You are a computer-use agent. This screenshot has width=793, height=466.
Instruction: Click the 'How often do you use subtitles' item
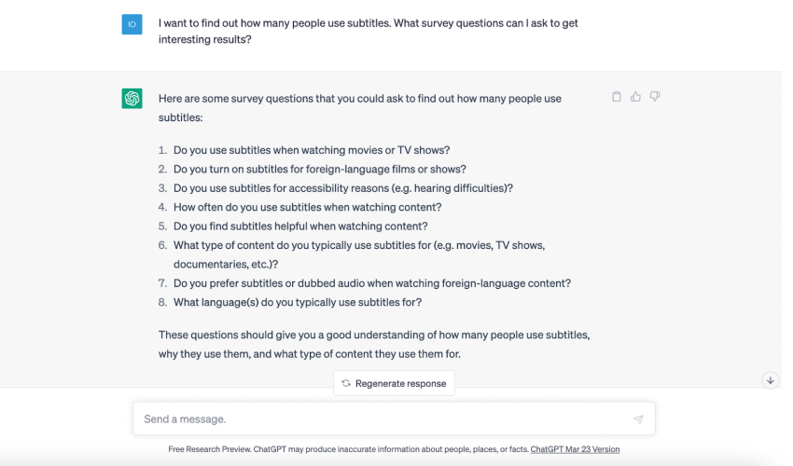[x=308, y=207]
